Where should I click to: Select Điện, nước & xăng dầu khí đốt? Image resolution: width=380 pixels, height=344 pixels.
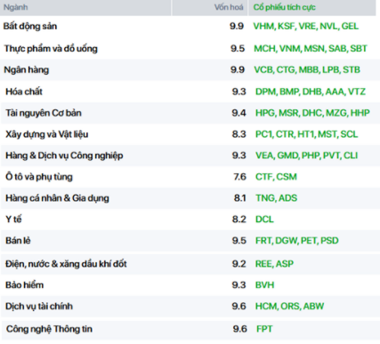66,264
